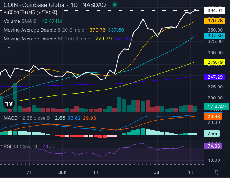Click the 74.33 RSI axis tag

pos(213,146)
